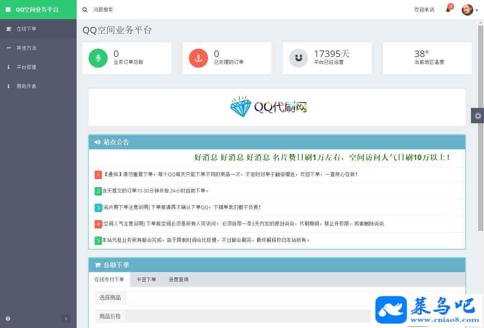Click the notification bell icon
This screenshot has height=328, width=484.
(448, 10)
